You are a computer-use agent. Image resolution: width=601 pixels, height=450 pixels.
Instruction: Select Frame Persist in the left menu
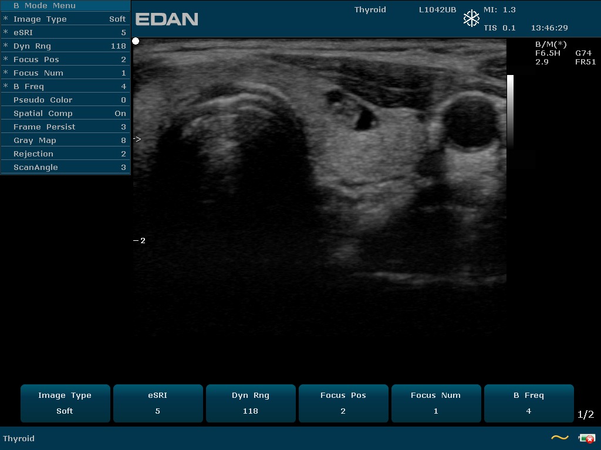[x=65, y=127]
